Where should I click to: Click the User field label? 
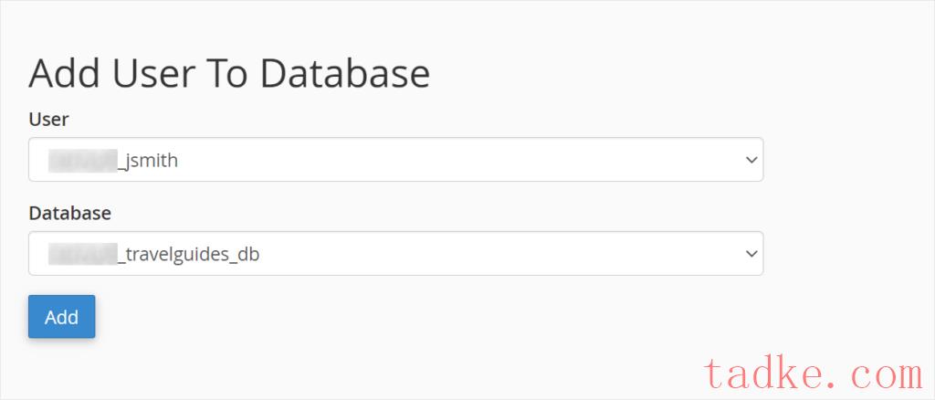[48, 120]
